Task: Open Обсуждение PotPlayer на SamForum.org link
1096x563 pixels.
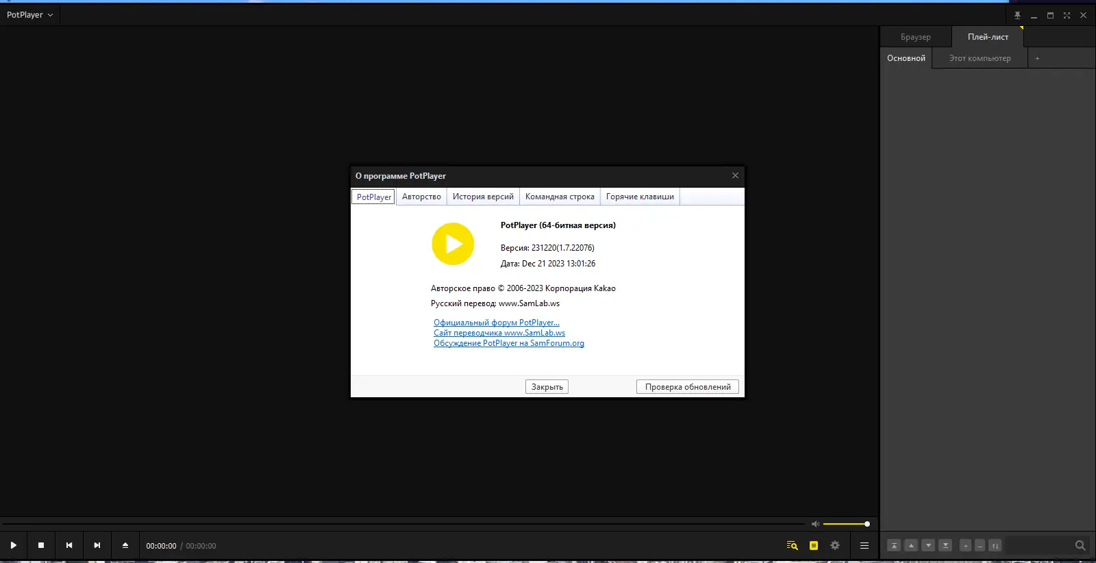Action: click(509, 343)
